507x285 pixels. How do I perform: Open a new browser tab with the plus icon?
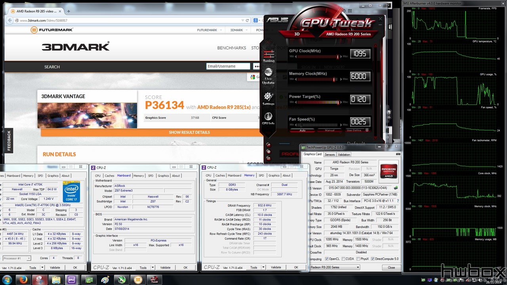click(x=69, y=11)
